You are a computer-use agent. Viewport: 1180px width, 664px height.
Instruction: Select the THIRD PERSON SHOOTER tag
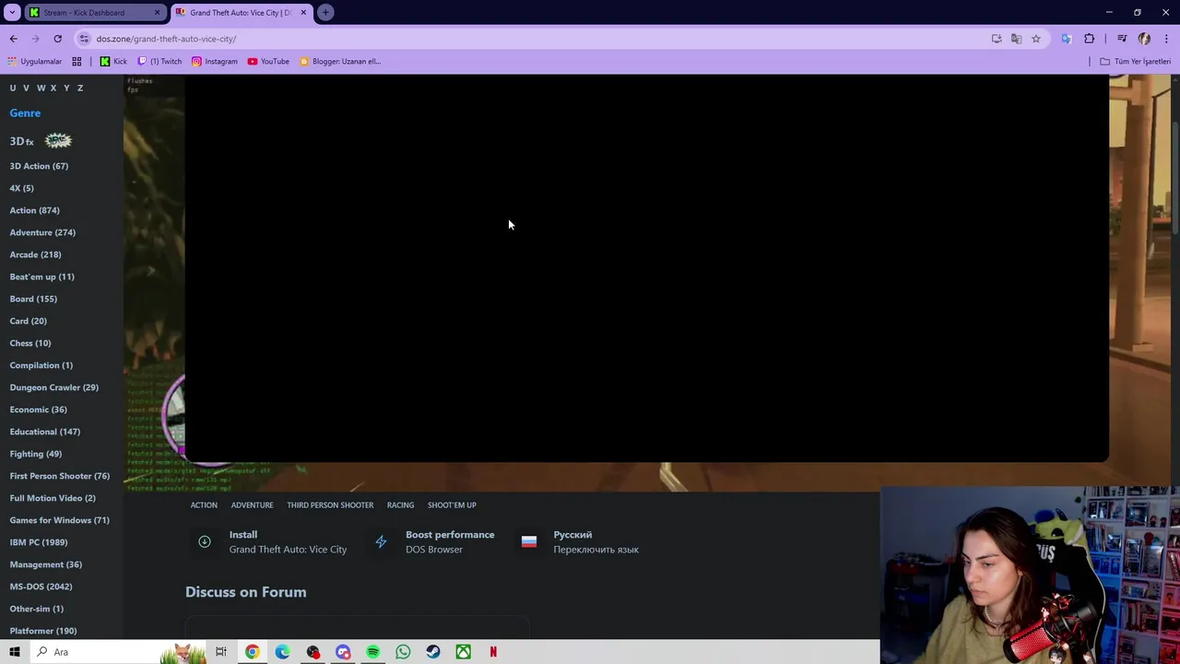330,505
